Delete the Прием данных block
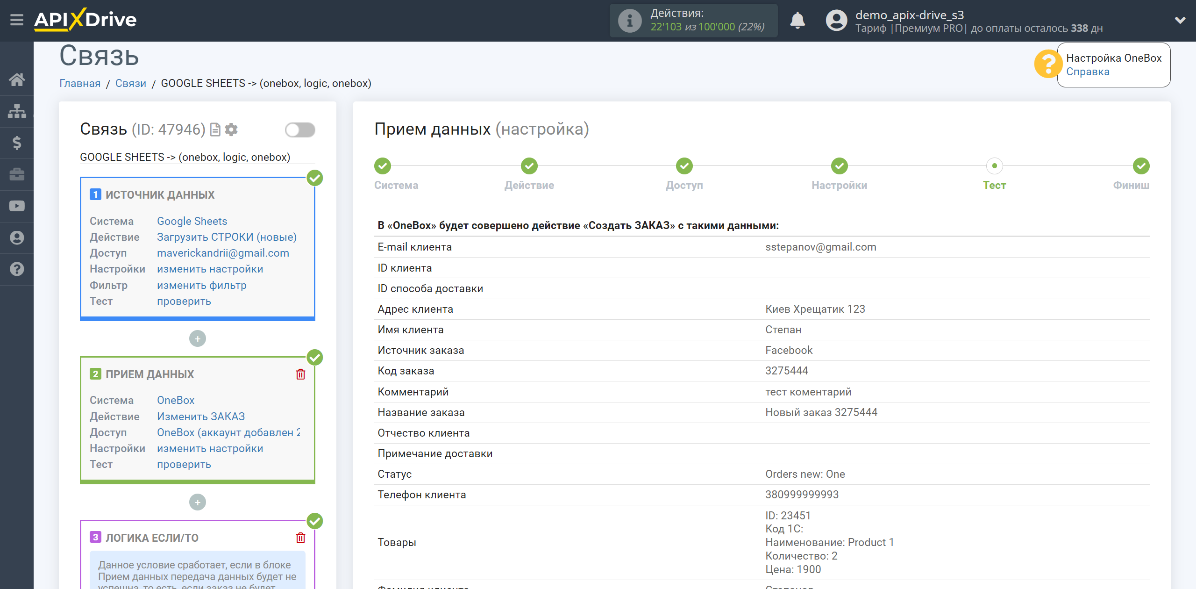Screen dimensions: 1196x589 (x=300, y=374)
